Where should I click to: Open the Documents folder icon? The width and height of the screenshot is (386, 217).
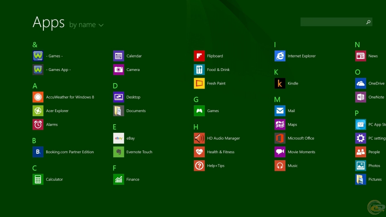click(x=119, y=111)
